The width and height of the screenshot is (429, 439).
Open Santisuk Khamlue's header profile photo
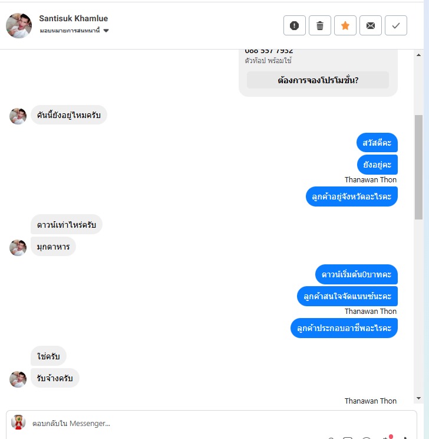point(19,25)
